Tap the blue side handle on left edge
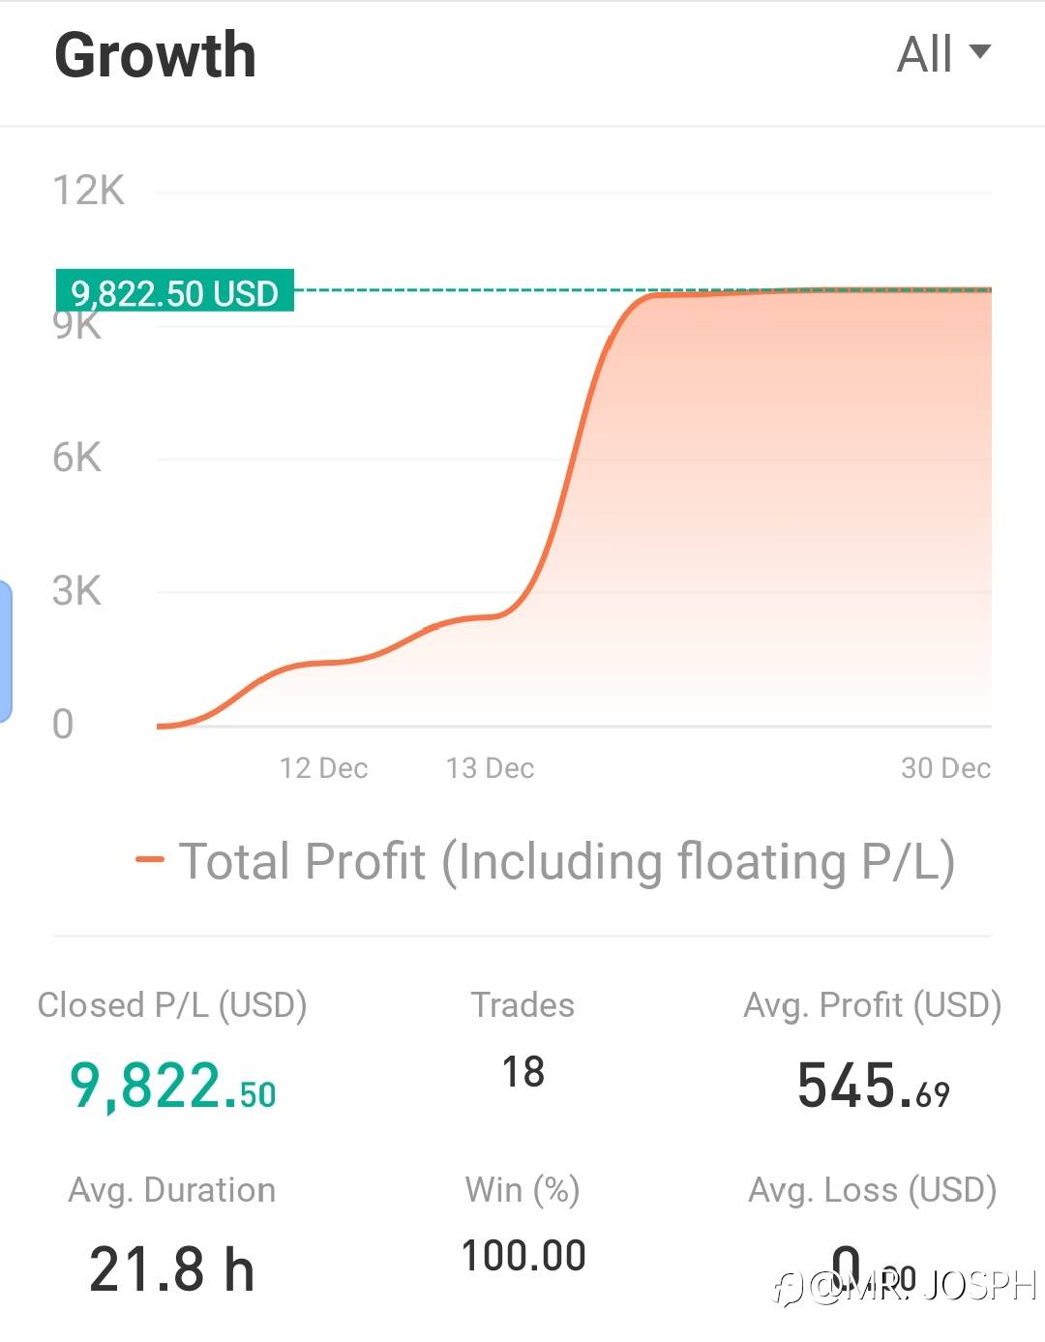The width and height of the screenshot is (1045, 1342). coord(5,651)
